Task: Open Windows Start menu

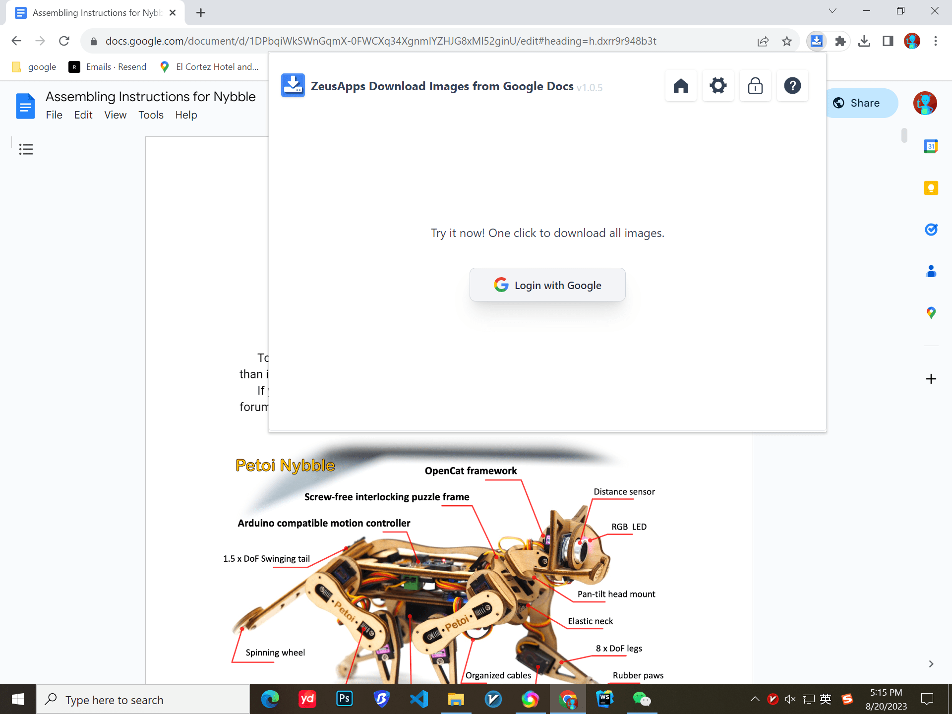Action: (18, 700)
